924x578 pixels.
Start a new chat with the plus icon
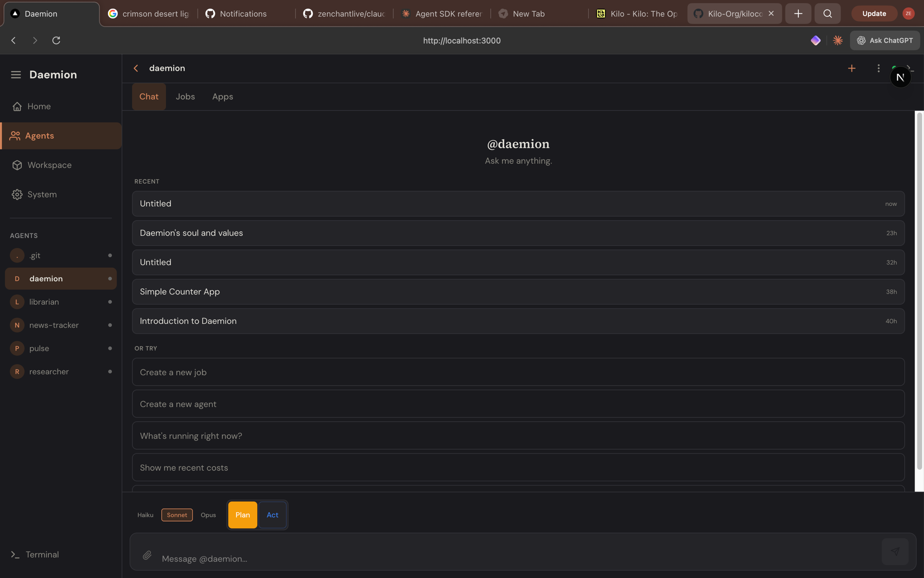(851, 68)
